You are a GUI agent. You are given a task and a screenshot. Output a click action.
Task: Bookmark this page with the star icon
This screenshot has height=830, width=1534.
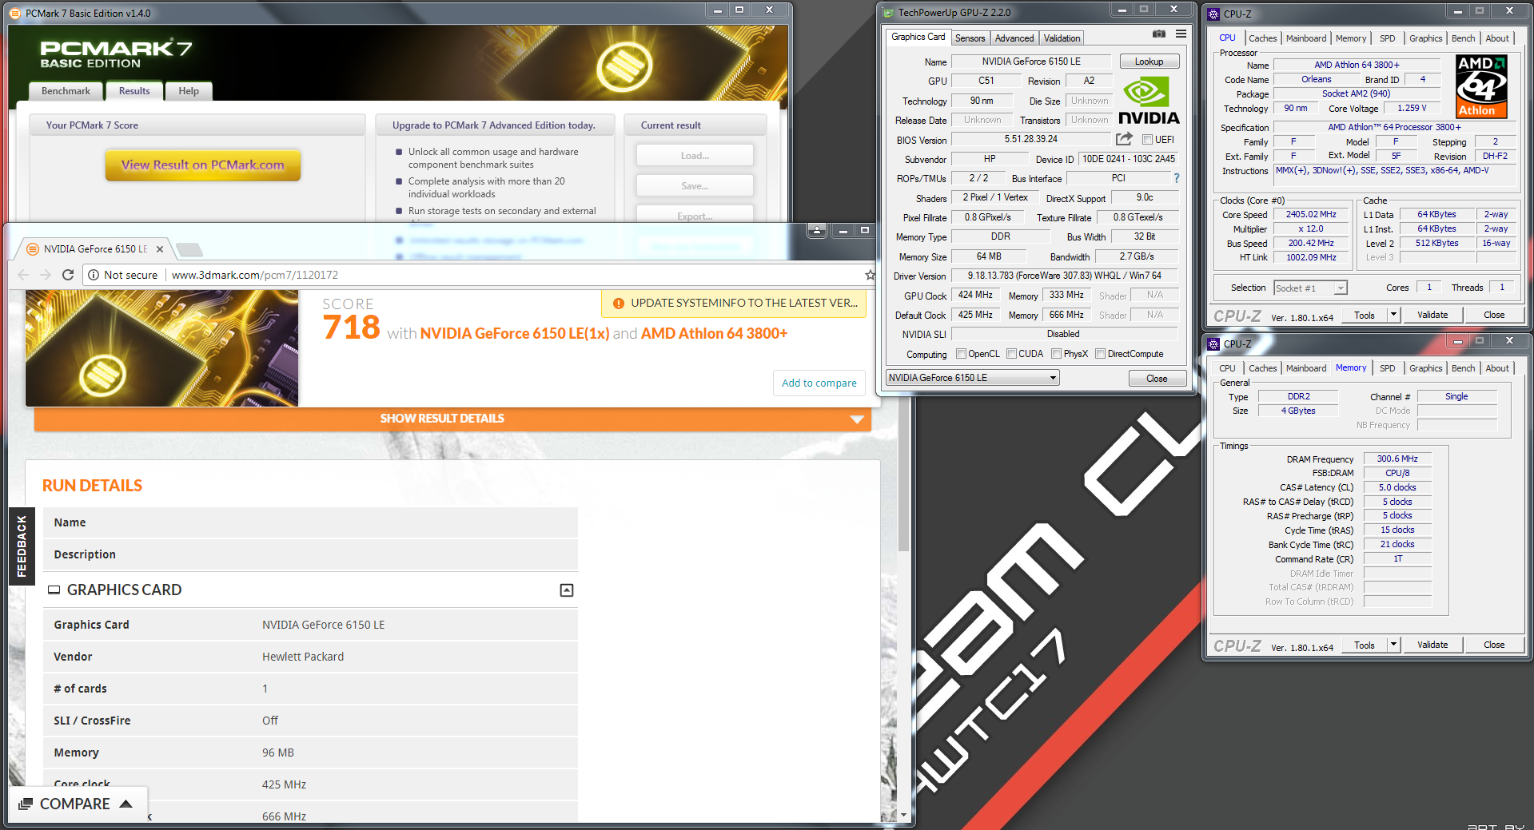click(x=870, y=275)
